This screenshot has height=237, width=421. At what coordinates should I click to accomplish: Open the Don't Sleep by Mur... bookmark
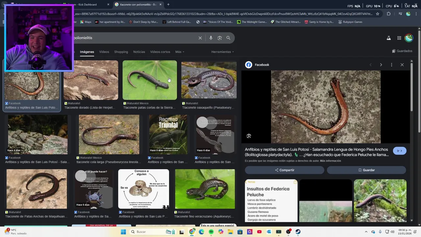coord(143,22)
